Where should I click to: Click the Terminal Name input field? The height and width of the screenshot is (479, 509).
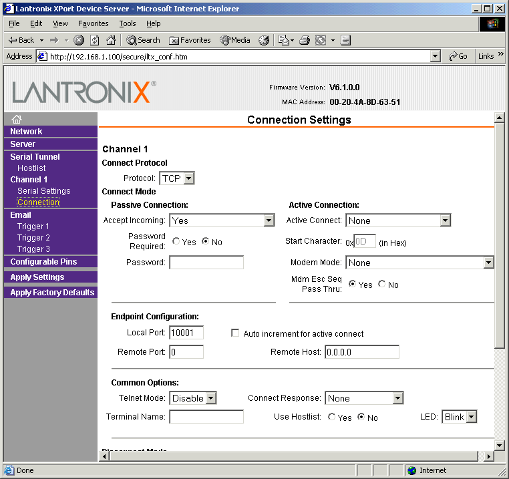(x=206, y=417)
